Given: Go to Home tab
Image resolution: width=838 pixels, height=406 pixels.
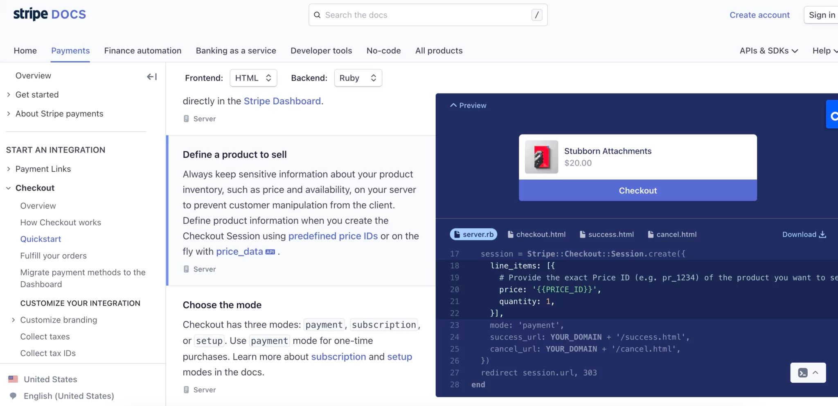Looking at the screenshot, I should point(25,51).
